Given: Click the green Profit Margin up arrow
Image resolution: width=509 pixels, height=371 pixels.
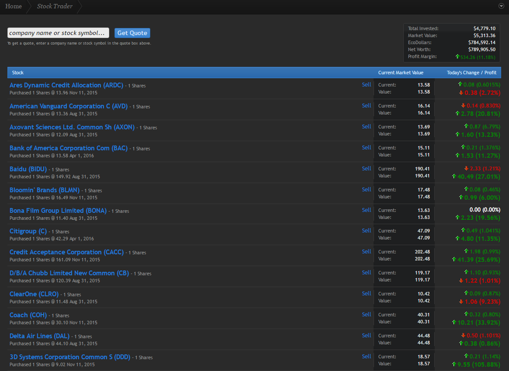Looking at the screenshot, I should 457,56.
